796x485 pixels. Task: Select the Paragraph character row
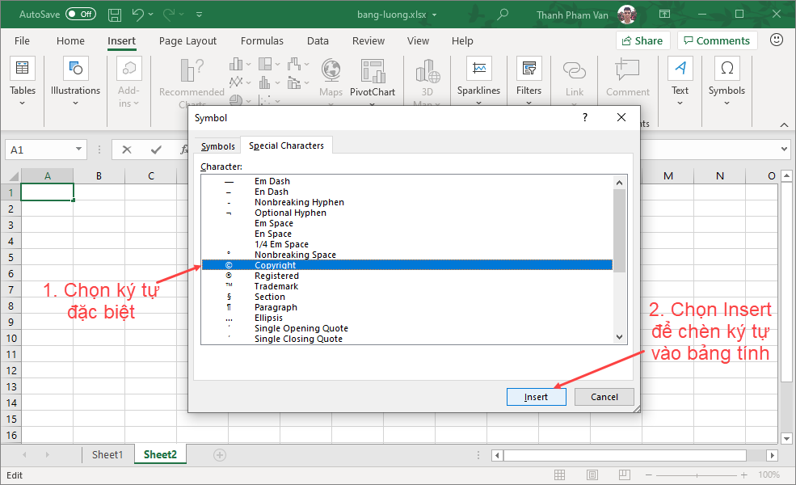coord(407,307)
